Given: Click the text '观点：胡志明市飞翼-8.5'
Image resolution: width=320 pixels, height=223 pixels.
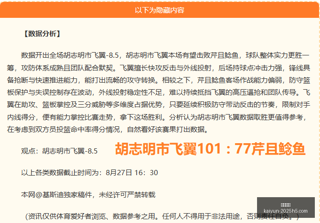Looking at the screenshot, I should coord(59,151).
